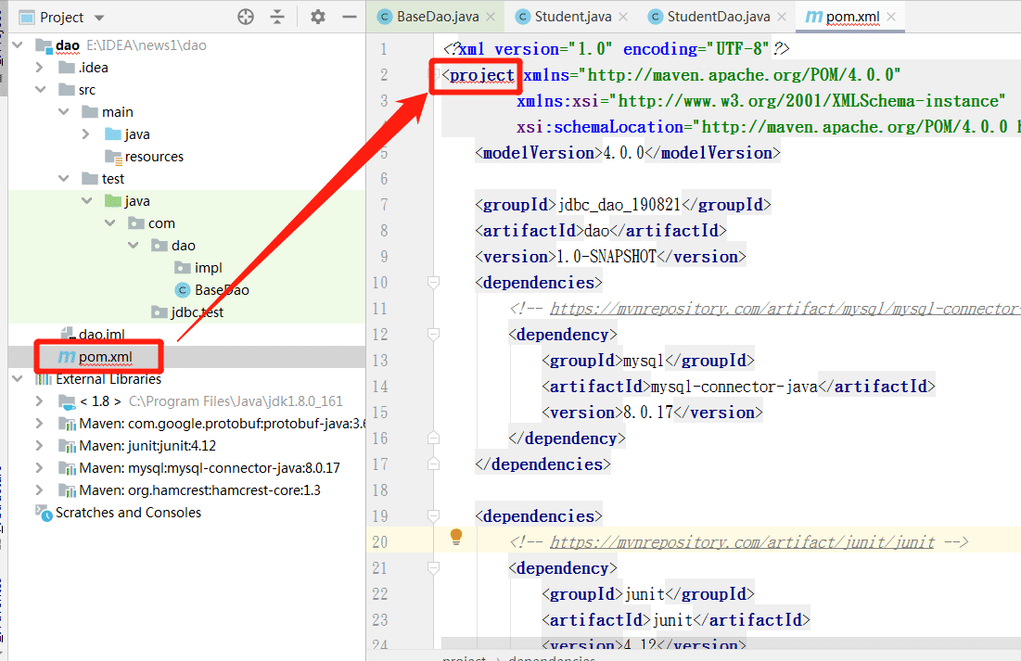Screen dimensions: 1021x661
Task: Close the Student.java tab
Action: tap(623, 17)
